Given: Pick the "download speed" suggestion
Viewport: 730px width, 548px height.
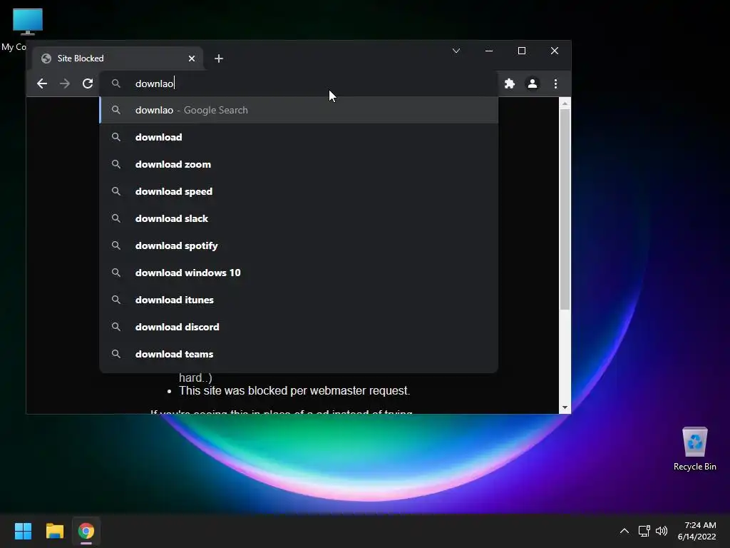Looking at the screenshot, I should click(299, 191).
